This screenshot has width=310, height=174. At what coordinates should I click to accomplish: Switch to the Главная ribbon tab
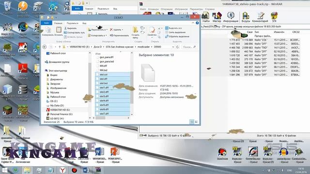coord(58,23)
